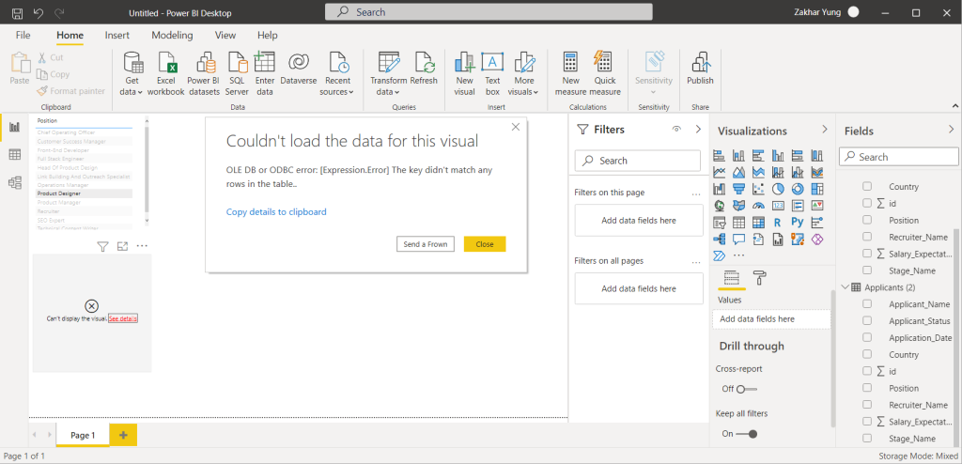The width and height of the screenshot is (962, 464).
Task: Switch to the Modeling ribbon tab
Action: pyautogui.click(x=172, y=35)
